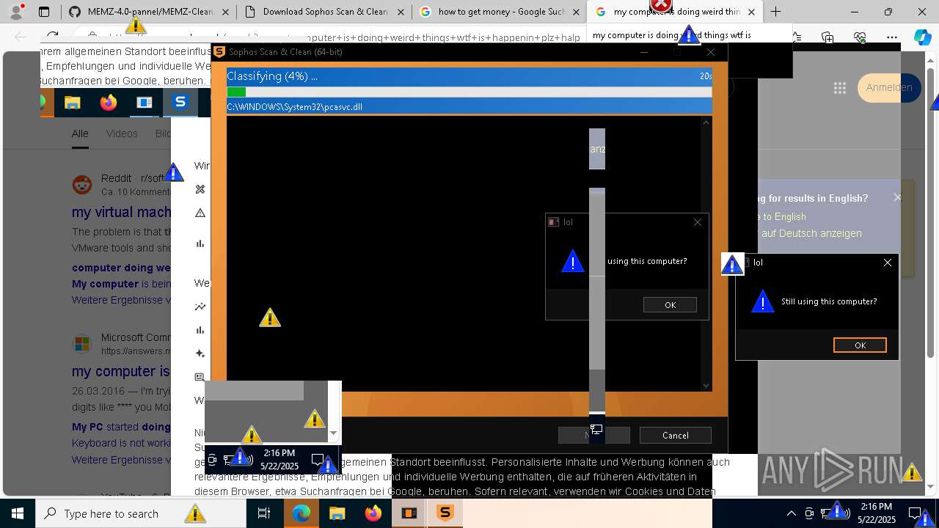Click the Sophos results list scrollbar up arrow
939x528 pixels.
tap(706, 122)
